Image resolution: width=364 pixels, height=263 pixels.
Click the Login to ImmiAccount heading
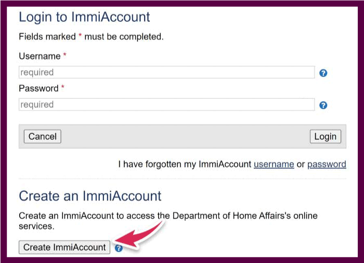point(84,17)
